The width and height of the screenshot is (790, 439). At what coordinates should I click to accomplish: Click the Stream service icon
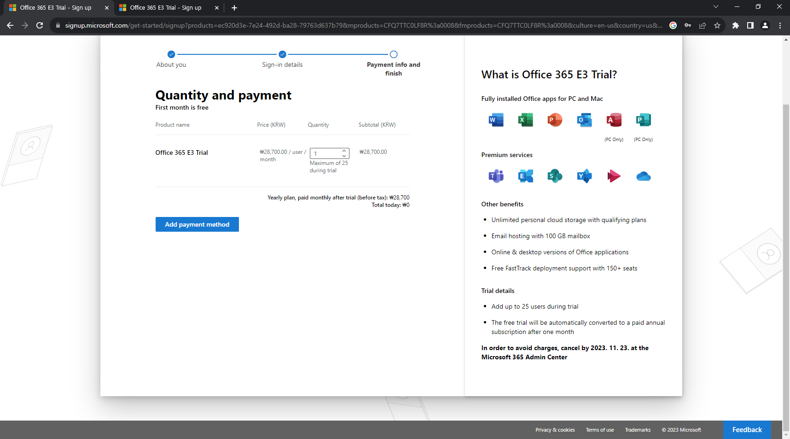click(x=614, y=176)
